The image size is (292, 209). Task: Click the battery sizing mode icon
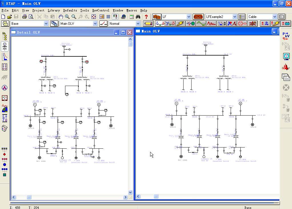pos(286,24)
